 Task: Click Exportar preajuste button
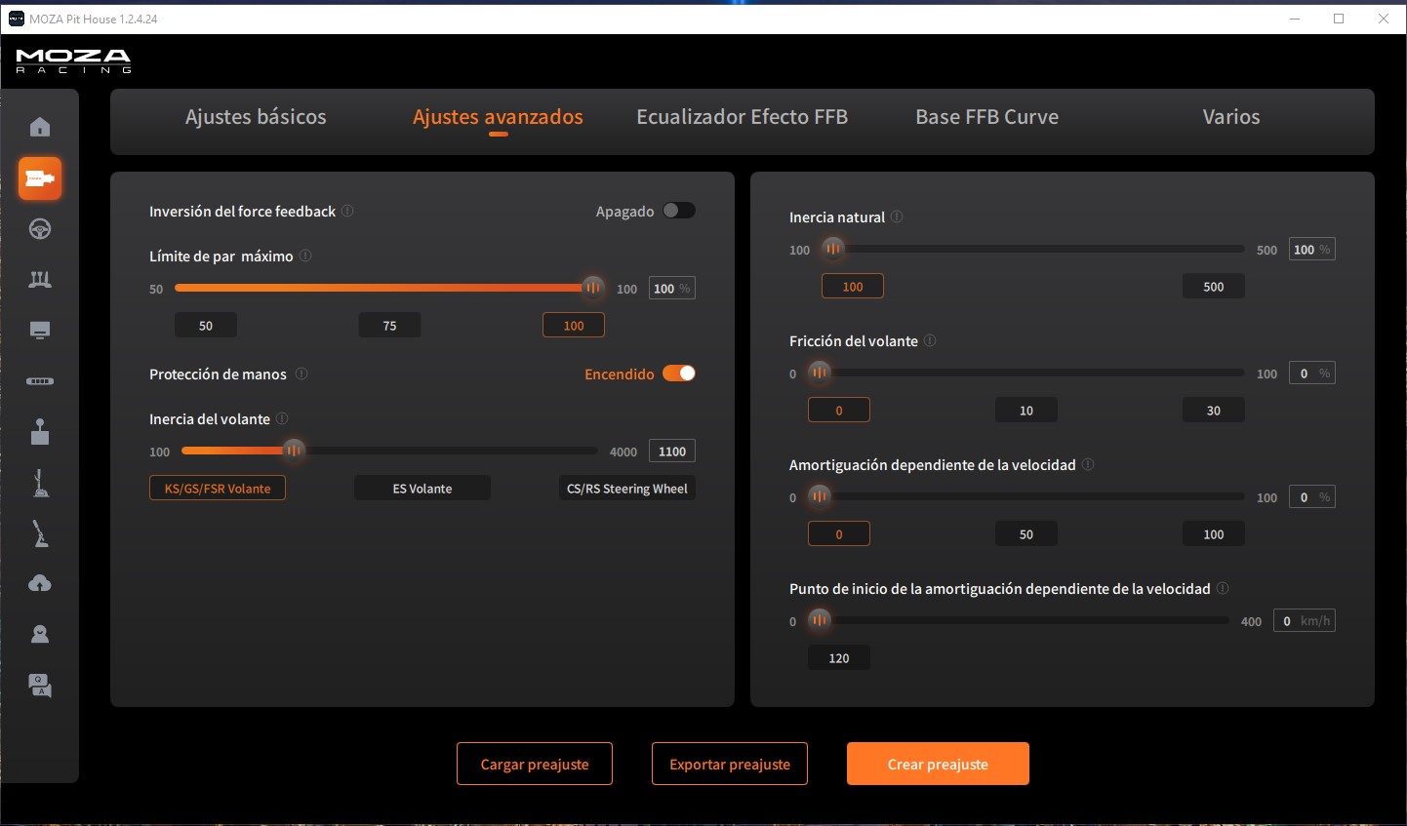(x=730, y=764)
